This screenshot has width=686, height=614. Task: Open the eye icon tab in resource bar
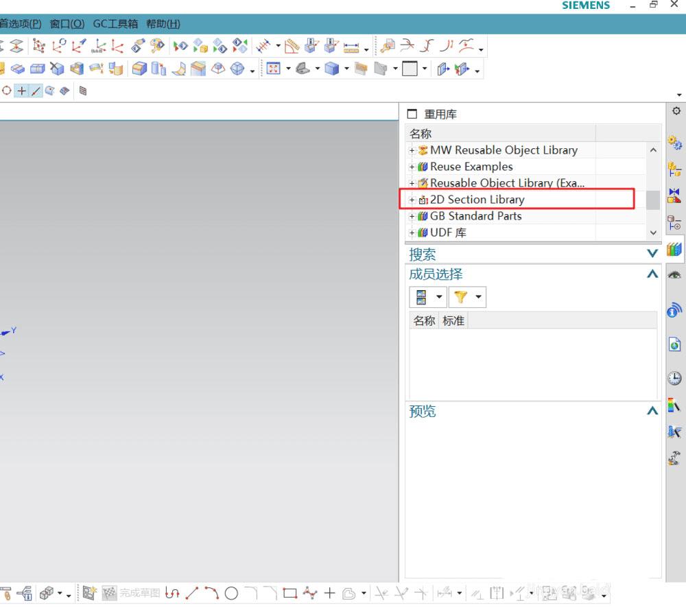tap(674, 275)
